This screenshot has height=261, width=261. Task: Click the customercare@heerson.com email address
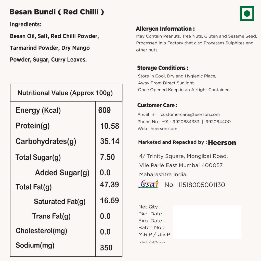[190, 115]
